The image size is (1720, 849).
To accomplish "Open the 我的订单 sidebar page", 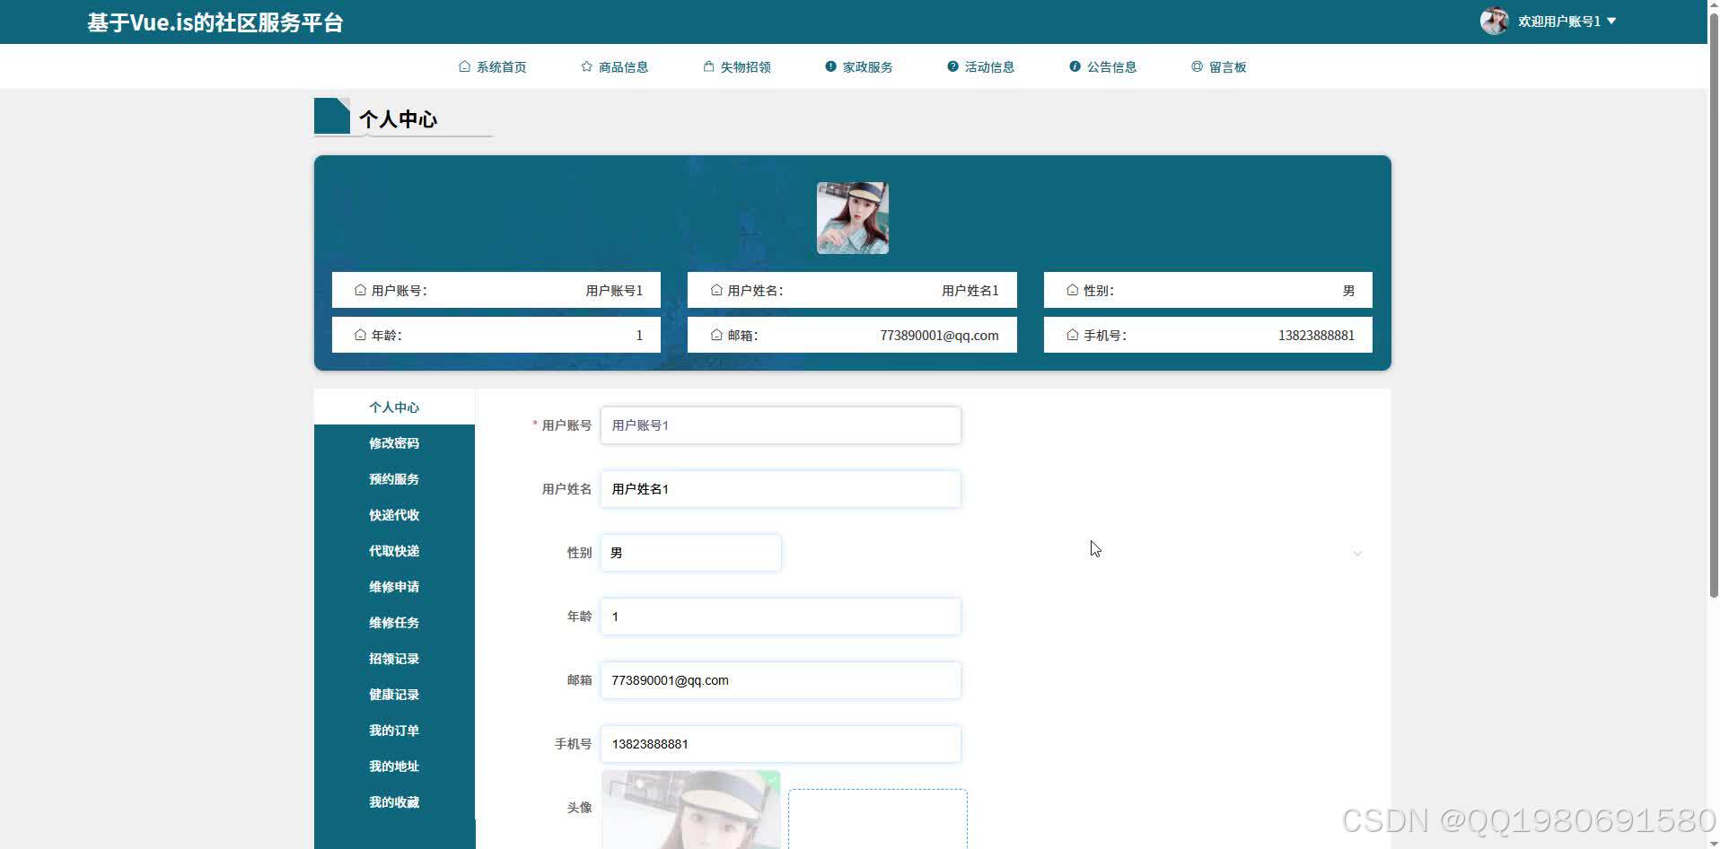I will pos(393,730).
